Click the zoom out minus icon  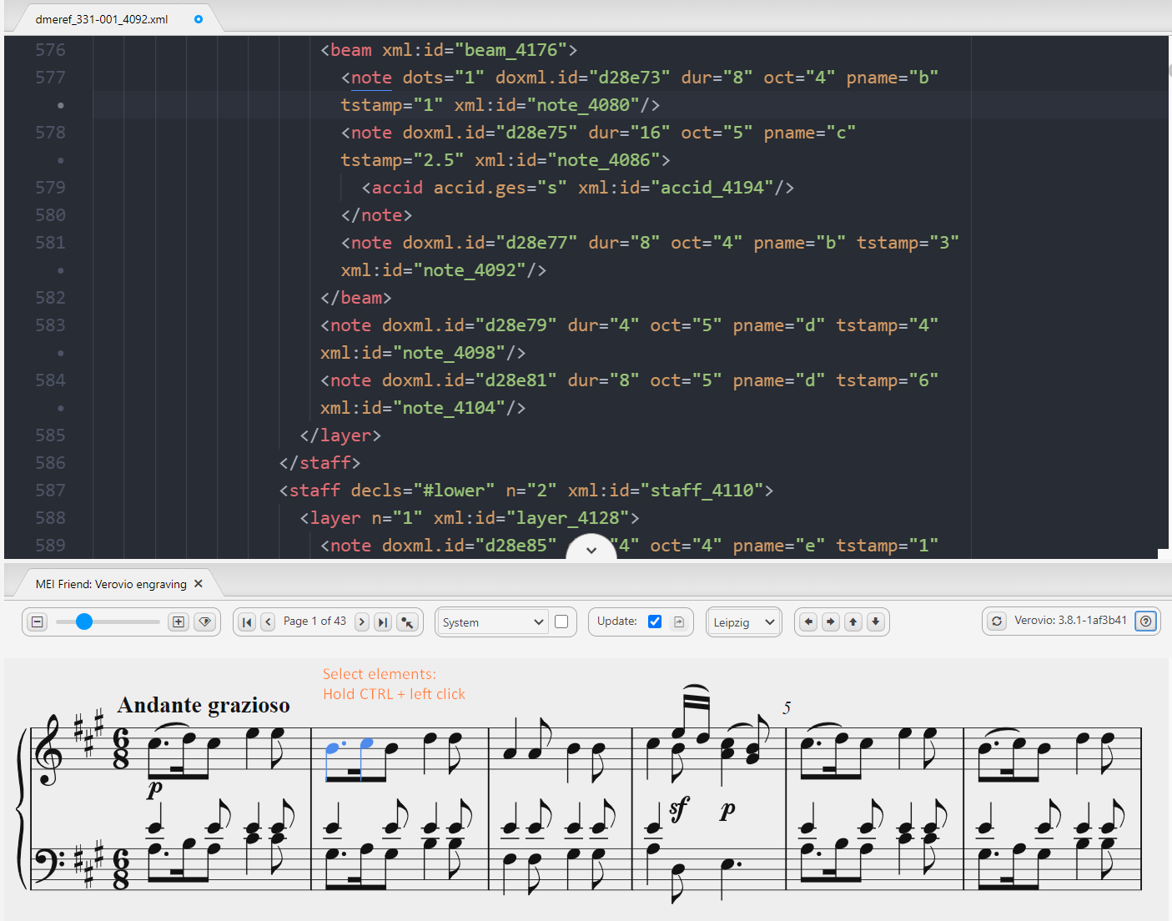pyautogui.click(x=38, y=622)
